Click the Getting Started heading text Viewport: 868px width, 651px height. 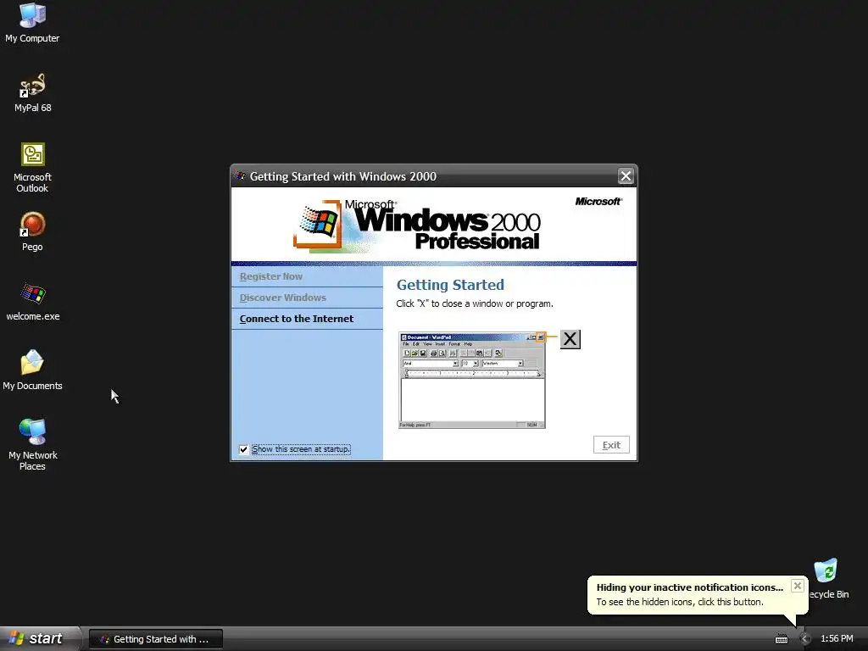tap(450, 285)
